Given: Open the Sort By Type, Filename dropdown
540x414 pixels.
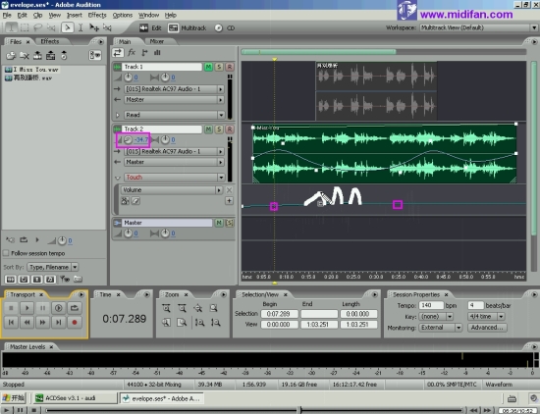Looking at the screenshot, I should pyautogui.click(x=75, y=267).
